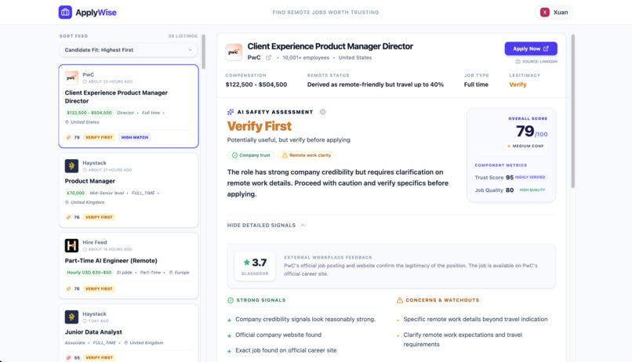The image size is (632, 362).
Task: Click the Hourly USD $30-$50 tag
Action: point(89,273)
